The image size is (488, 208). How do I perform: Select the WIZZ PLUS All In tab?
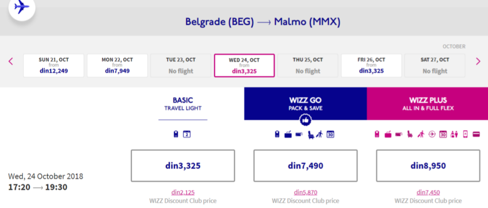pyautogui.click(x=428, y=104)
